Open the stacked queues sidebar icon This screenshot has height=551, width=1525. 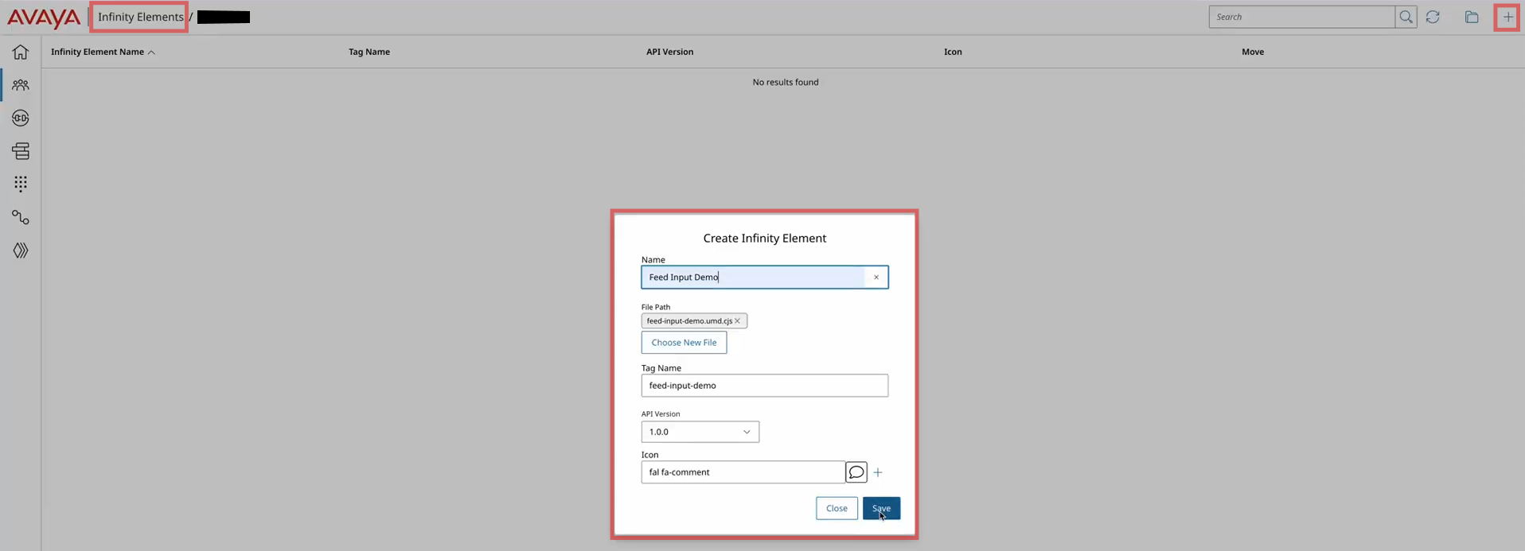(21, 151)
